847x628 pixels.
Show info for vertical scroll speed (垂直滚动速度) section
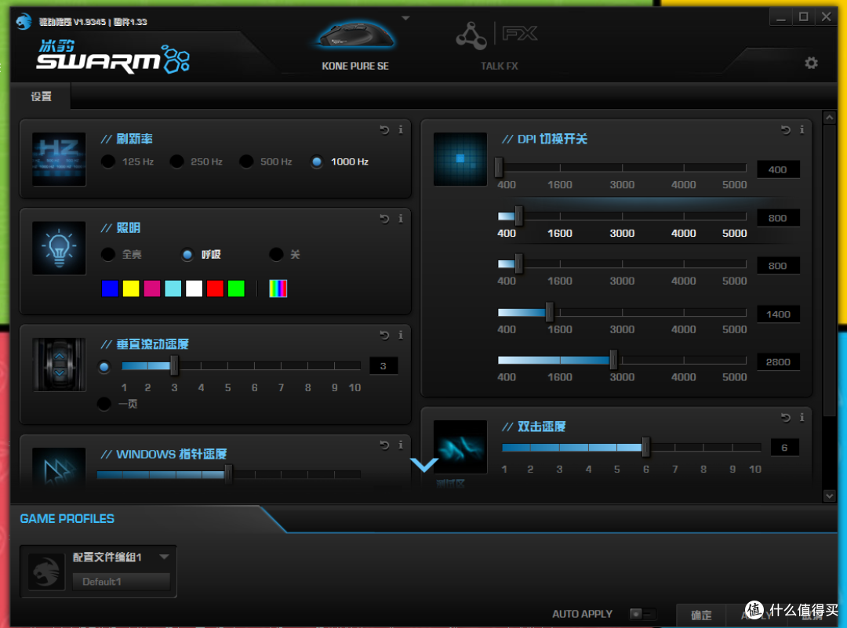point(400,336)
